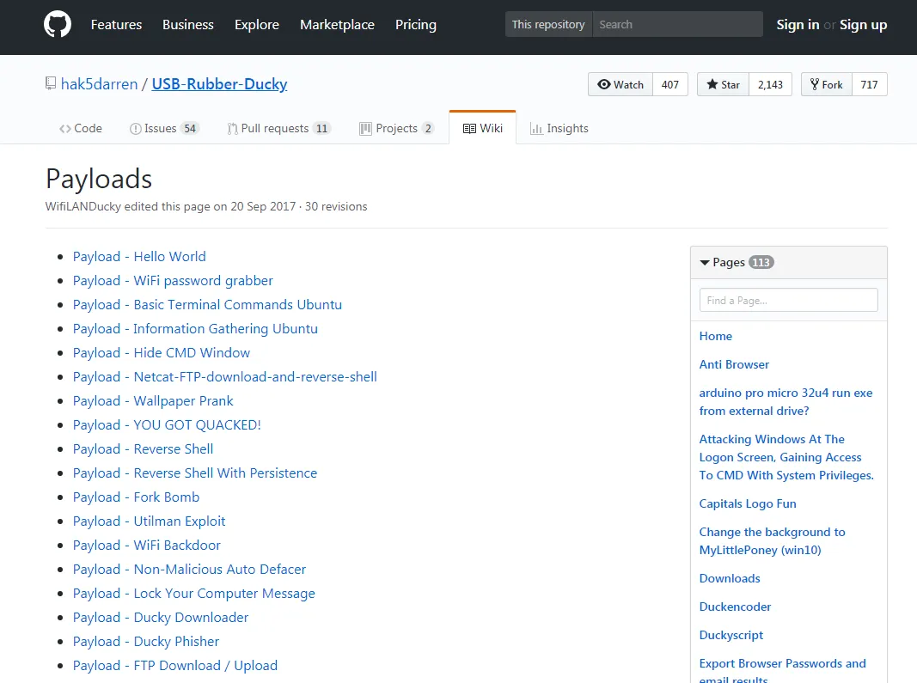Viewport: 917px width, 683px height.
Task: Click the Pull requests tab icon
Action: point(232,129)
